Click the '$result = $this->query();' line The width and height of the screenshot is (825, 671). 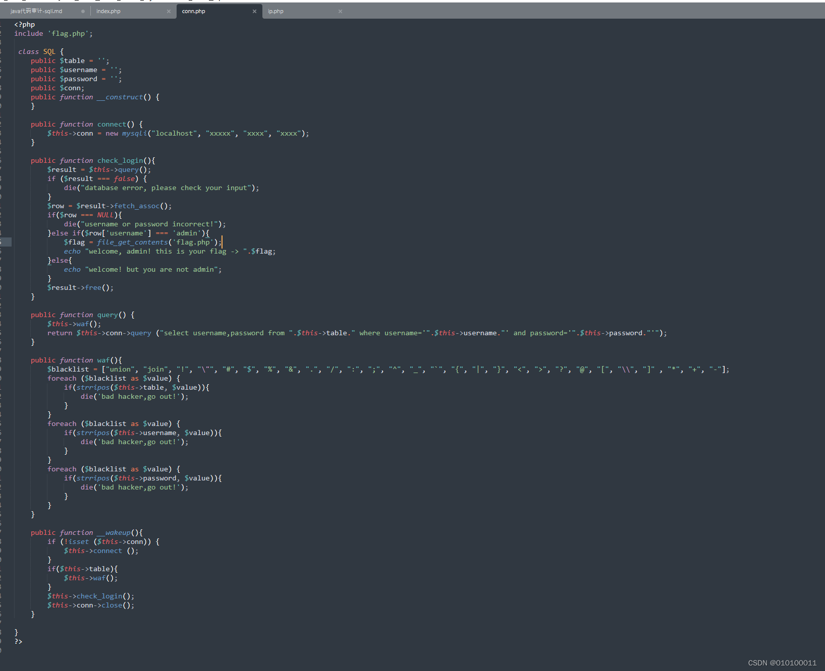(x=99, y=169)
